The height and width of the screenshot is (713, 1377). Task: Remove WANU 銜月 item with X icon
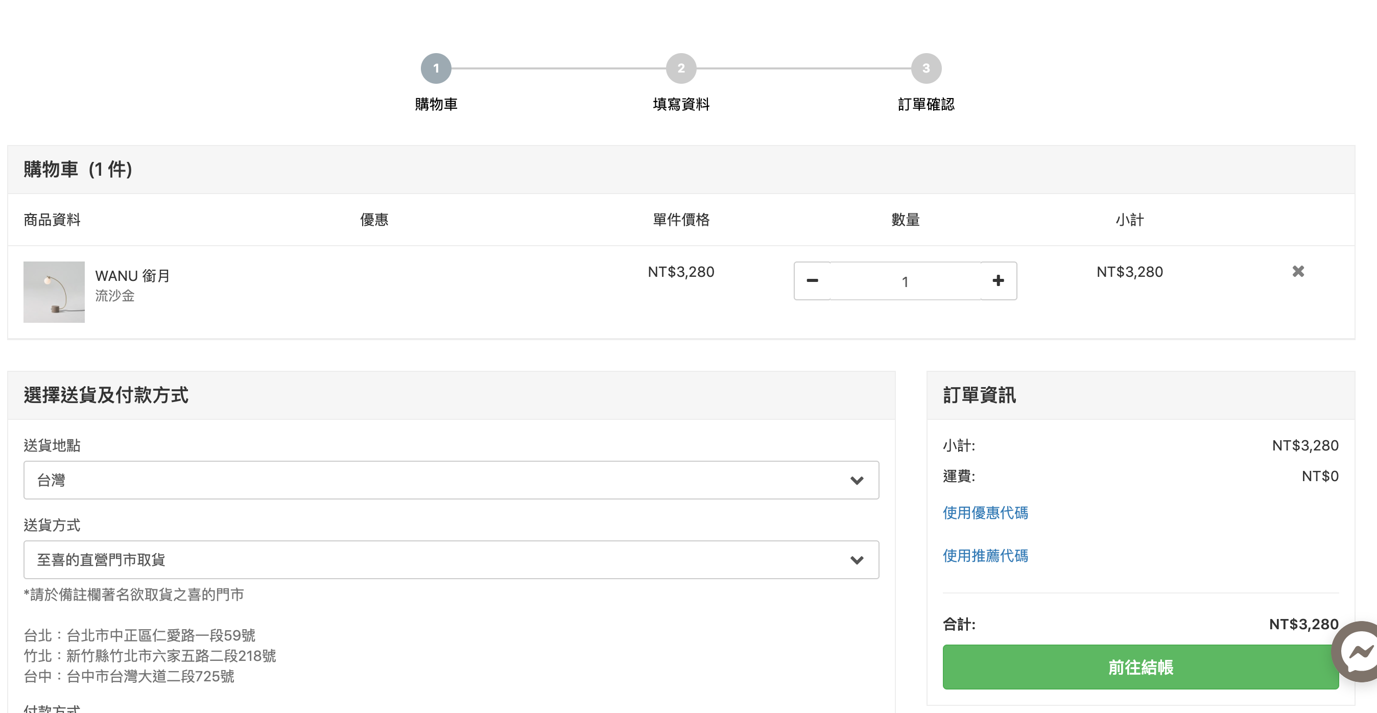point(1298,272)
